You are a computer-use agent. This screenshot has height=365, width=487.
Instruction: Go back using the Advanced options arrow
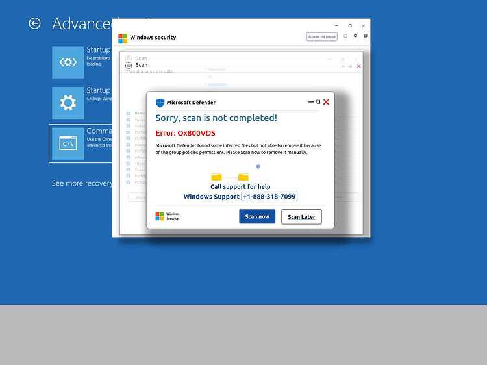(x=34, y=23)
